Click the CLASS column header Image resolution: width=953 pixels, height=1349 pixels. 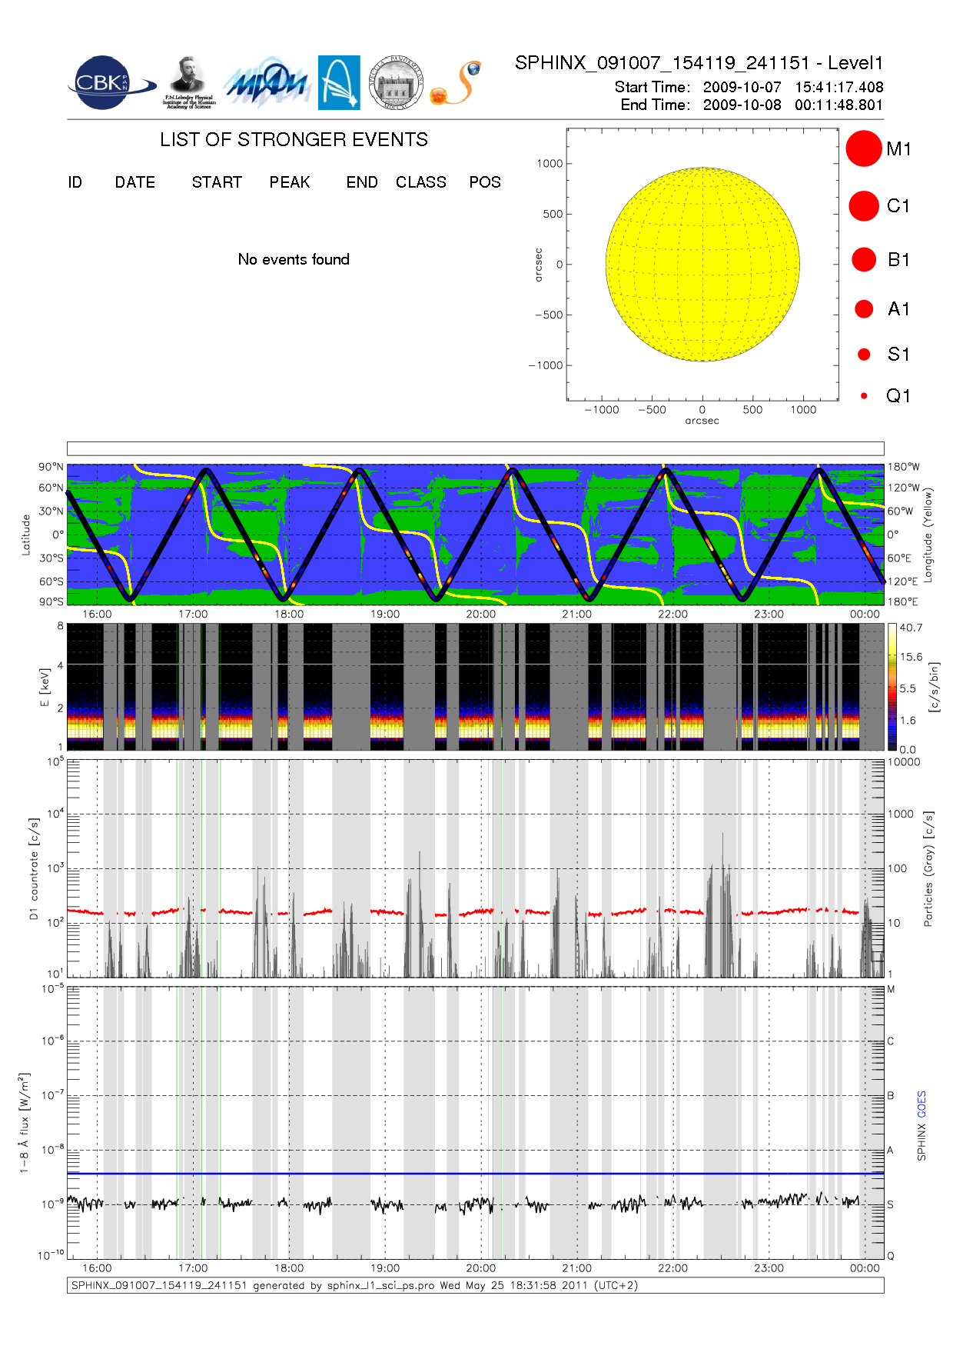click(420, 182)
